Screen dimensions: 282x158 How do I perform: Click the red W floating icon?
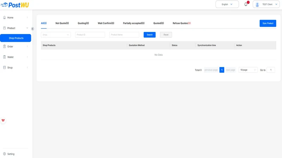3,120
